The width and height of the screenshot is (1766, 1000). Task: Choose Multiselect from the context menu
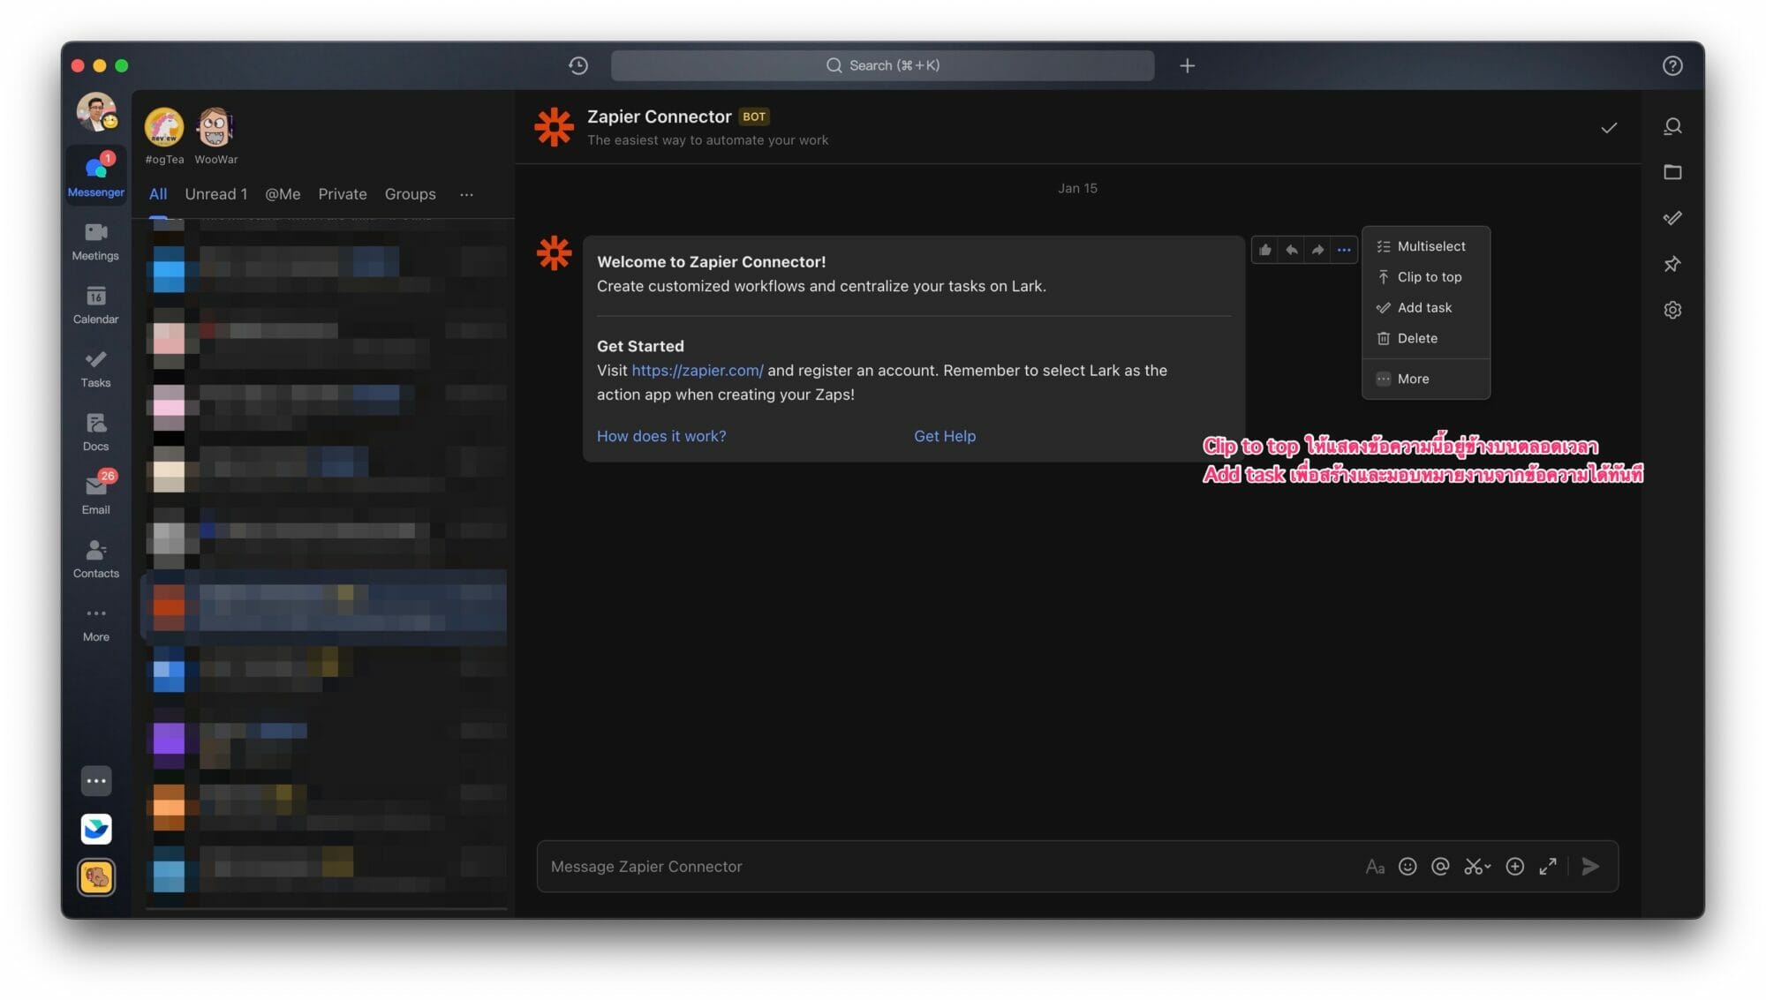click(1426, 246)
